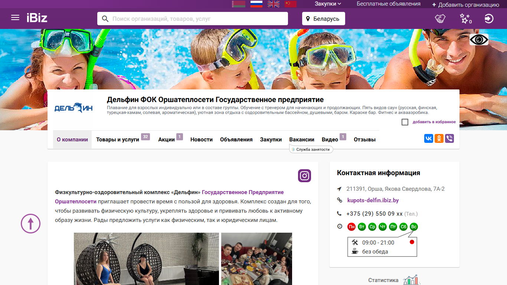The image size is (507, 285).
Task: Open the Беларусь region selector
Action: coord(324,19)
